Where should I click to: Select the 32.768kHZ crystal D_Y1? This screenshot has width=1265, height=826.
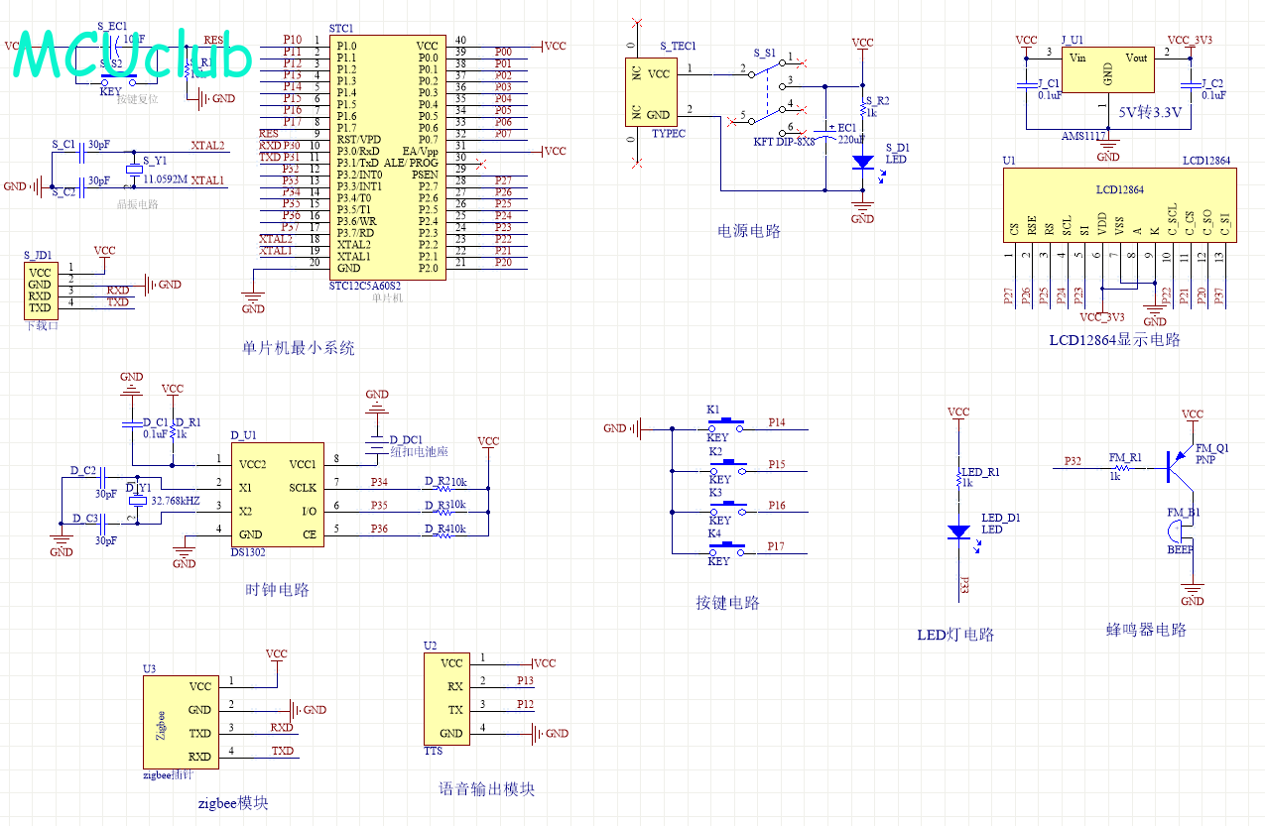coord(137,502)
